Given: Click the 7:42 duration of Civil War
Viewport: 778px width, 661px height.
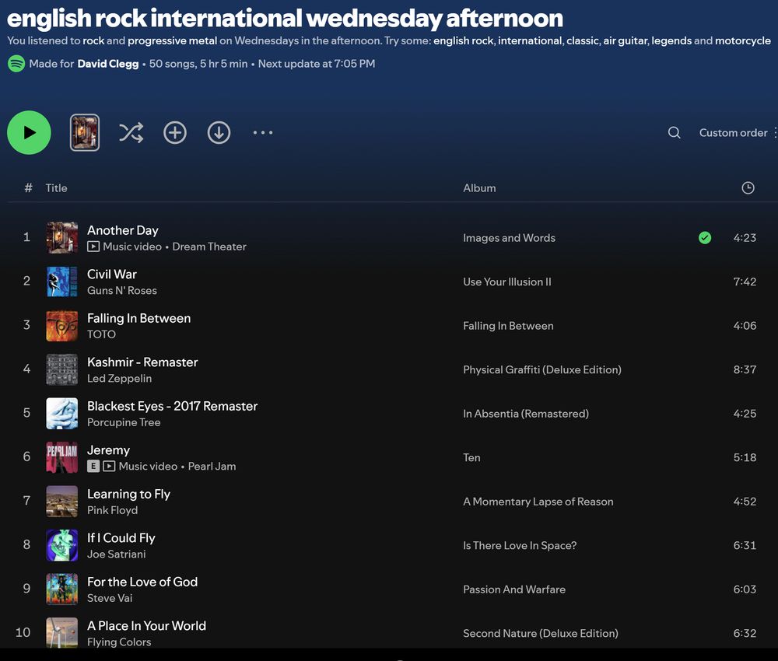Looking at the screenshot, I should click(745, 282).
